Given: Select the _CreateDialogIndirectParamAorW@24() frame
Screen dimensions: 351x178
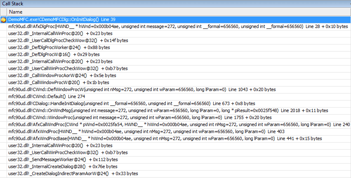Looking at the screenshot, I should click(x=179, y=173).
